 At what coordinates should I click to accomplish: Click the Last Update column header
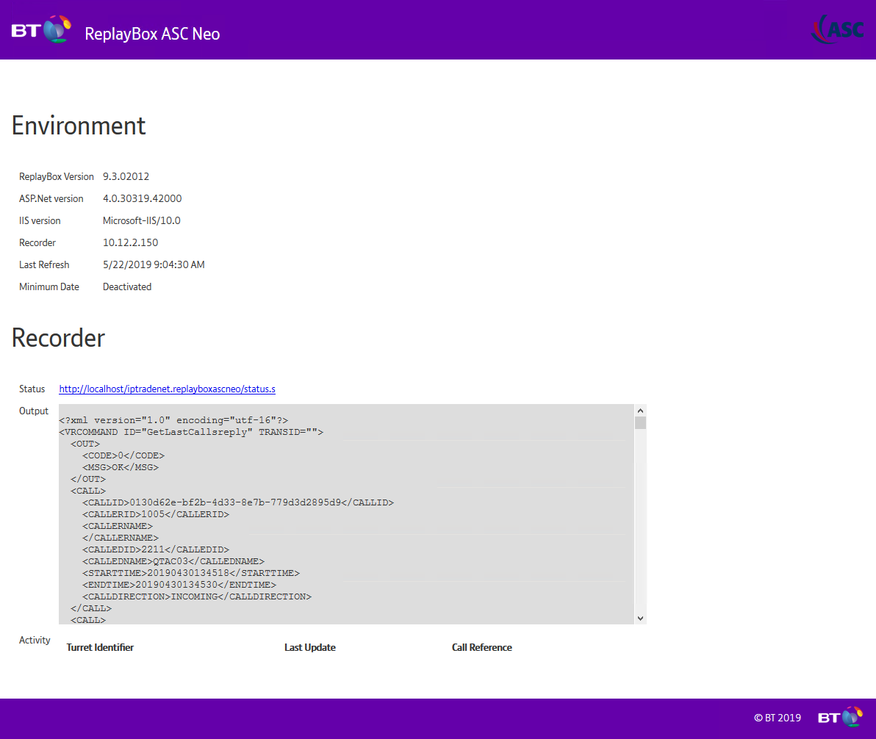tap(310, 647)
